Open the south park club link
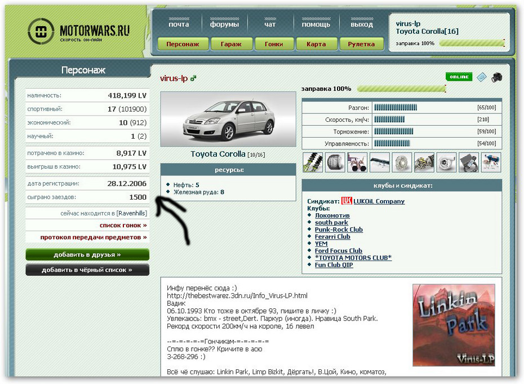This screenshot has height=384, width=524. (x=331, y=222)
